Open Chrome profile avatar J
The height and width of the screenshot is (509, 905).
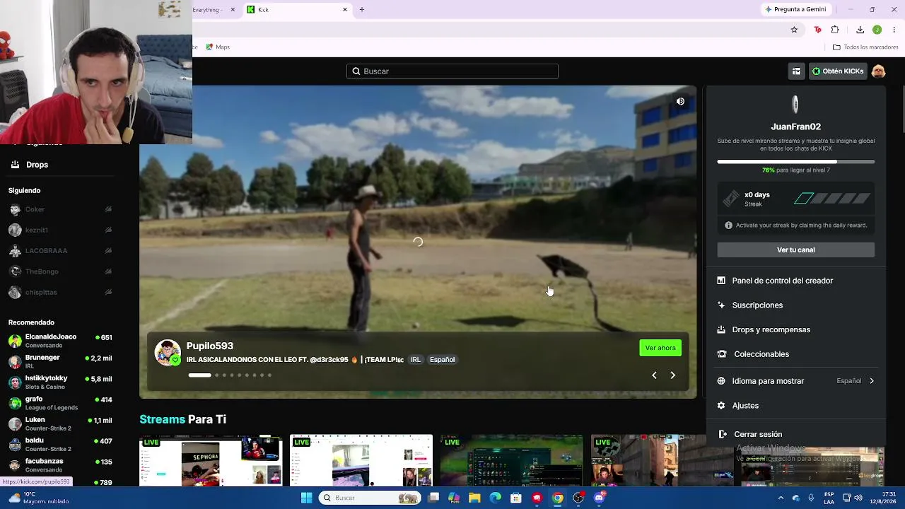[x=877, y=30]
